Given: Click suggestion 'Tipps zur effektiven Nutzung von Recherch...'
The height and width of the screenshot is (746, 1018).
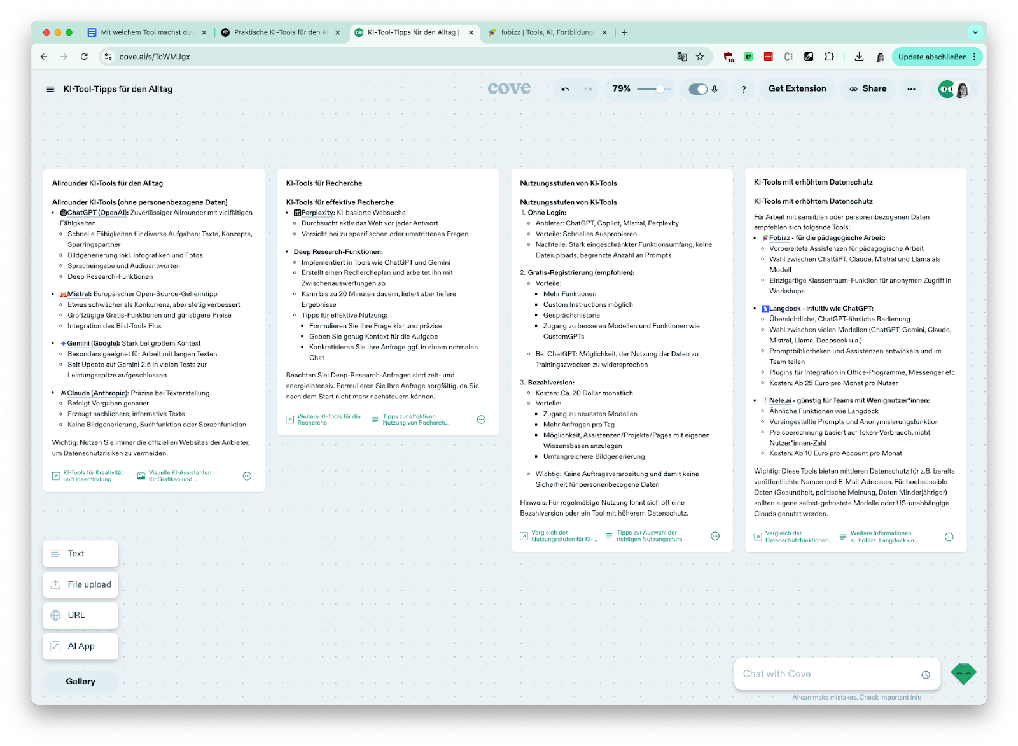Looking at the screenshot, I should (411, 419).
